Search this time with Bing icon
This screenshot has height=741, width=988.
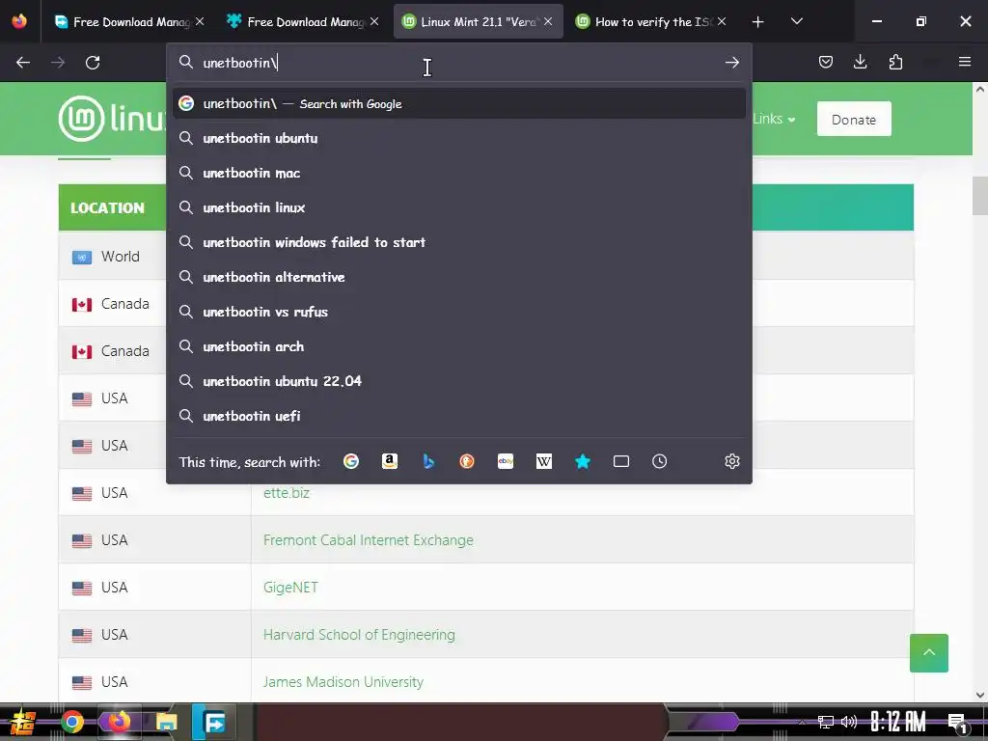pos(428,461)
